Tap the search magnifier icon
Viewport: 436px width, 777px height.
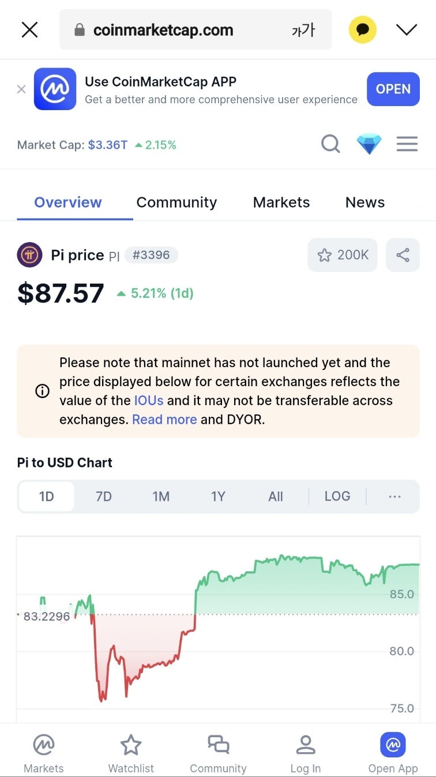click(x=330, y=144)
